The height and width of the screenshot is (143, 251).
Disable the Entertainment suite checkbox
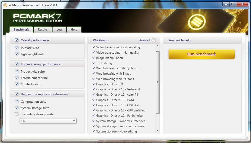[17, 78]
